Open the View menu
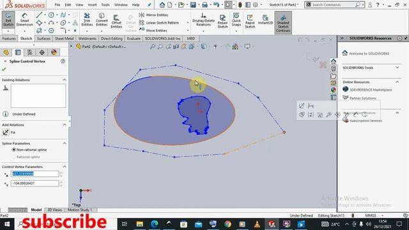Screen dimensions: 409x230 79,4
